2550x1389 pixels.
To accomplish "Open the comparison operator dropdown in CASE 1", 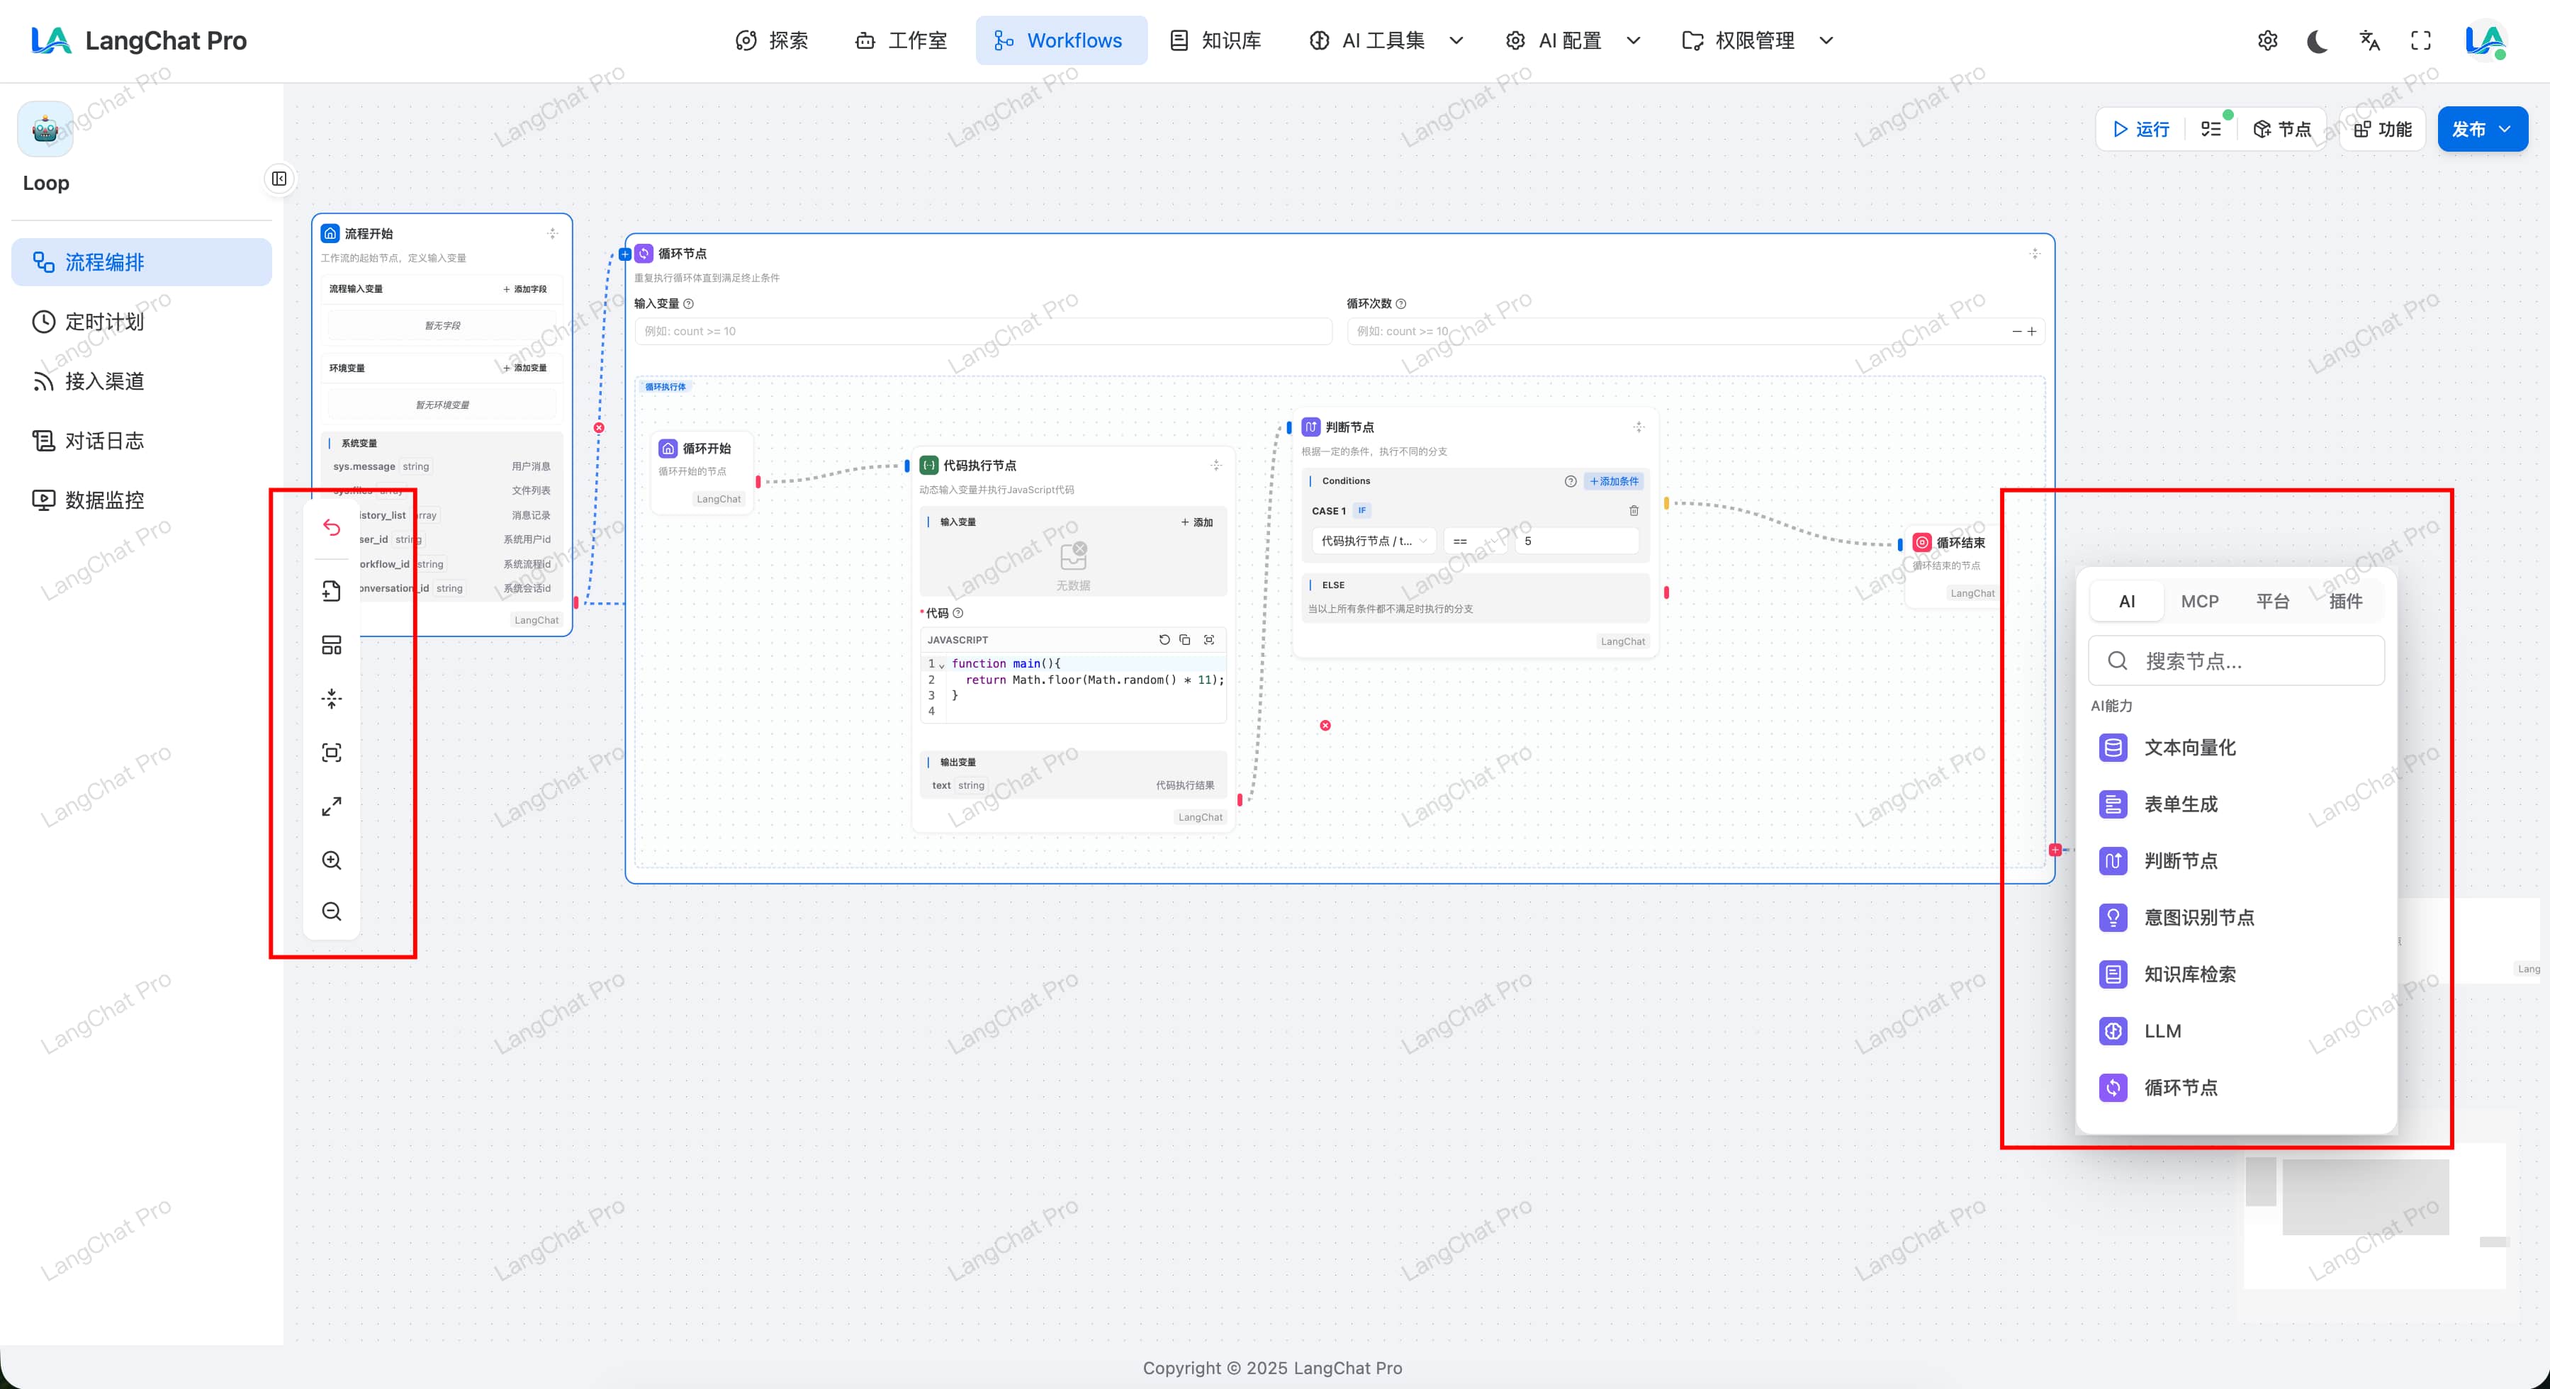I will point(1475,541).
